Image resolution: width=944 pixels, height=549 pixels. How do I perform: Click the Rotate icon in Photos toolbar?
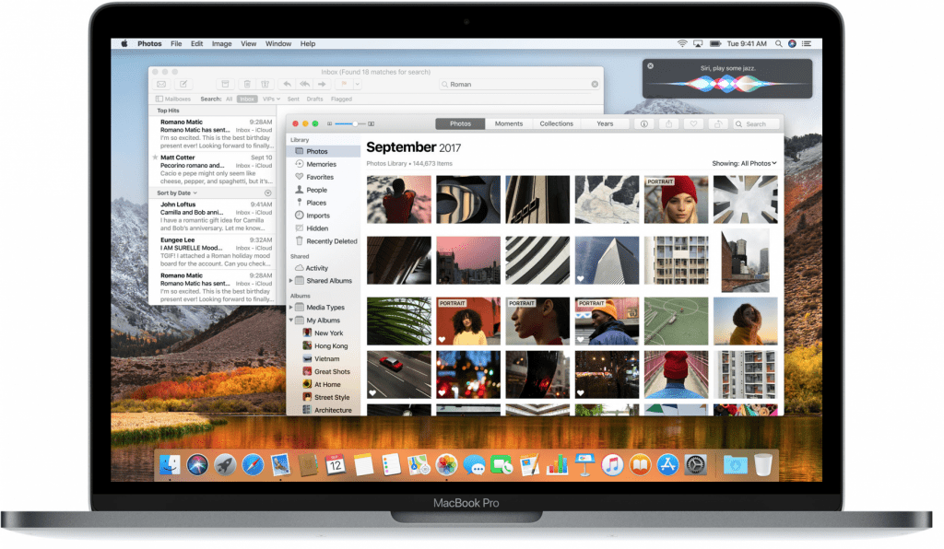click(x=717, y=123)
